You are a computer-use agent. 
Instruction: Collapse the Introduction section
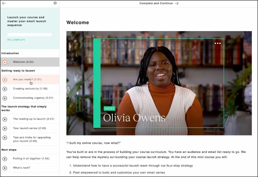click(x=10, y=53)
